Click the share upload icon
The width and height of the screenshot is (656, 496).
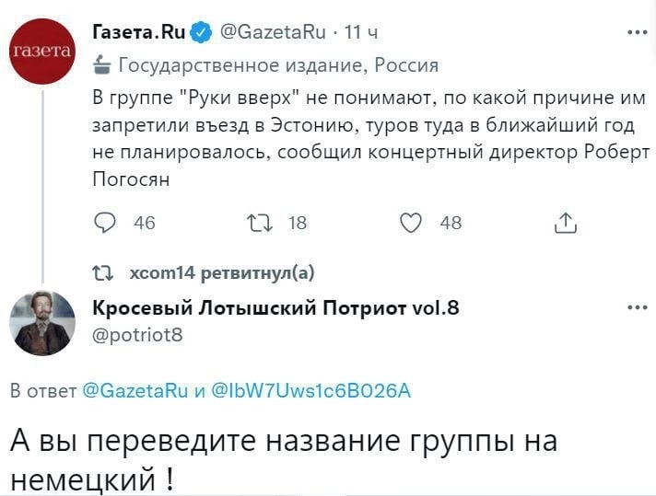pos(564,222)
